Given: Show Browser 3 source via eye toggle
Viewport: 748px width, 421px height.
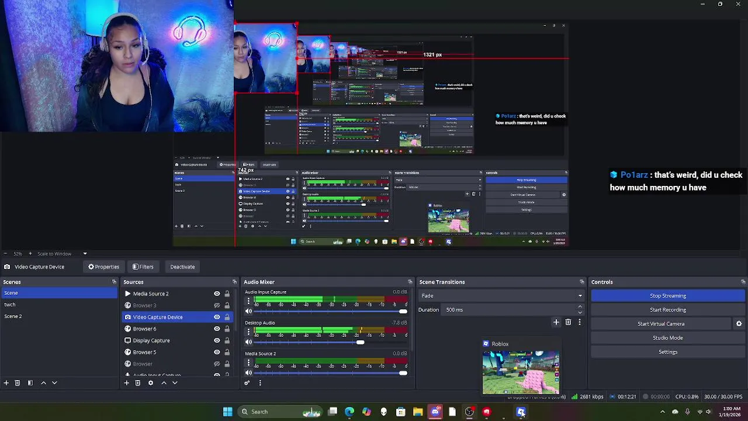Looking at the screenshot, I should (x=217, y=305).
